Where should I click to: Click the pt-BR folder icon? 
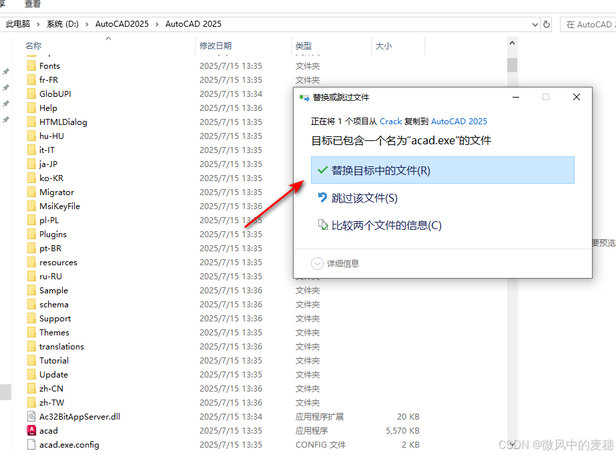(31, 248)
